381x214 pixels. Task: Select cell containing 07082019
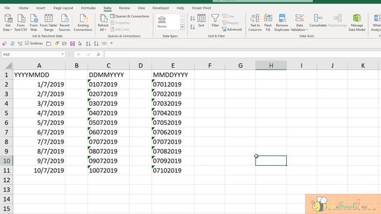pyautogui.click(x=173, y=151)
